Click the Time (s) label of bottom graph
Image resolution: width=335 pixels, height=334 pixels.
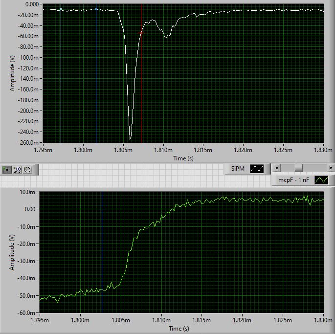click(179, 329)
